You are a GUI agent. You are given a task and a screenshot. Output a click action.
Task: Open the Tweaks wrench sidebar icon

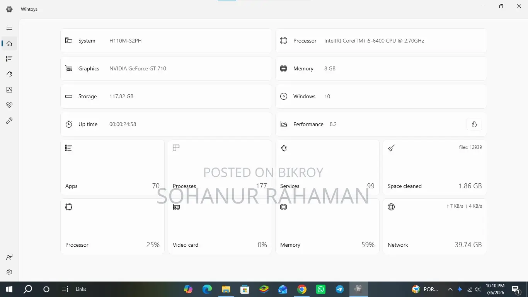pyautogui.click(x=9, y=121)
